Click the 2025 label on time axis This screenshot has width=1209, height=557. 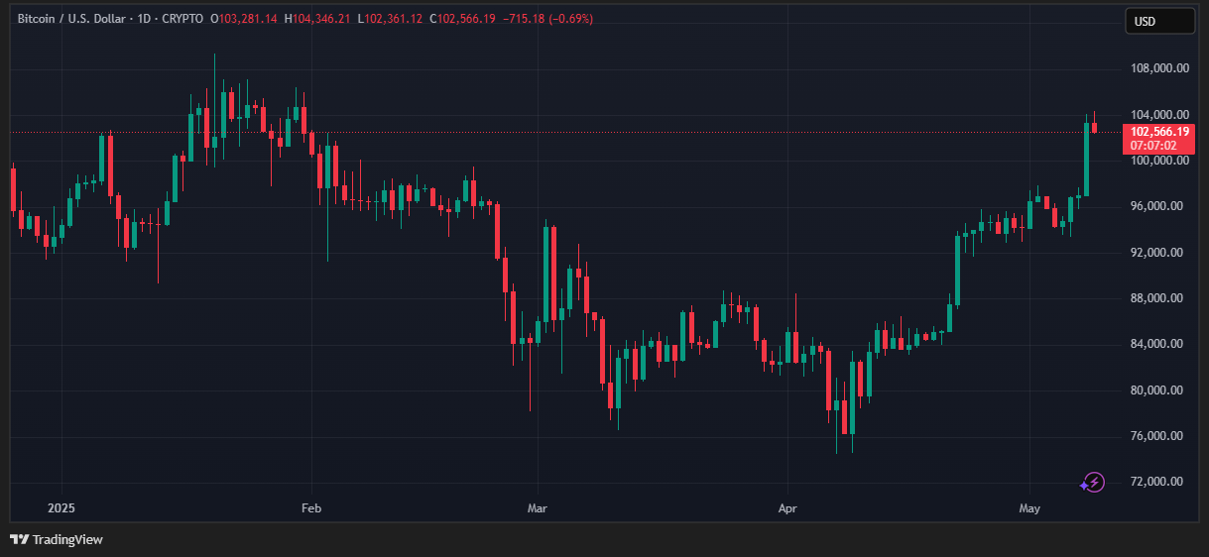[60, 508]
